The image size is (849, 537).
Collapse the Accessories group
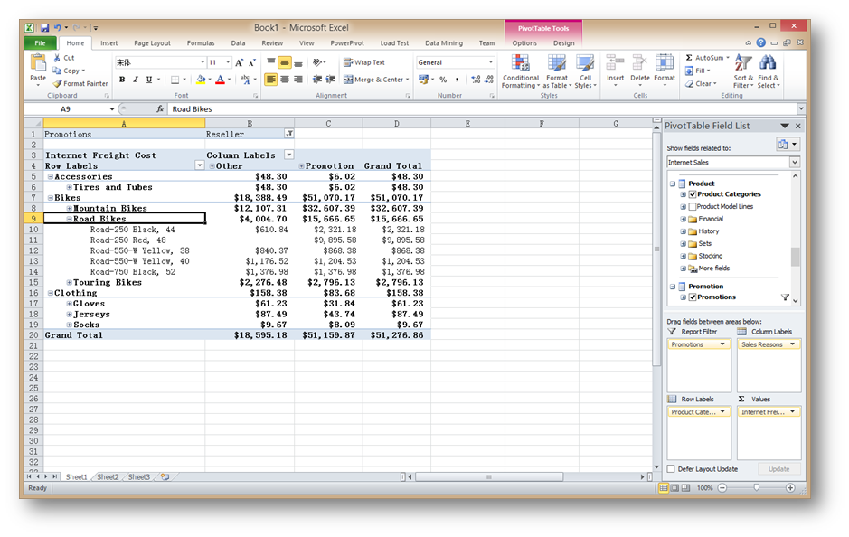coord(51,176)
